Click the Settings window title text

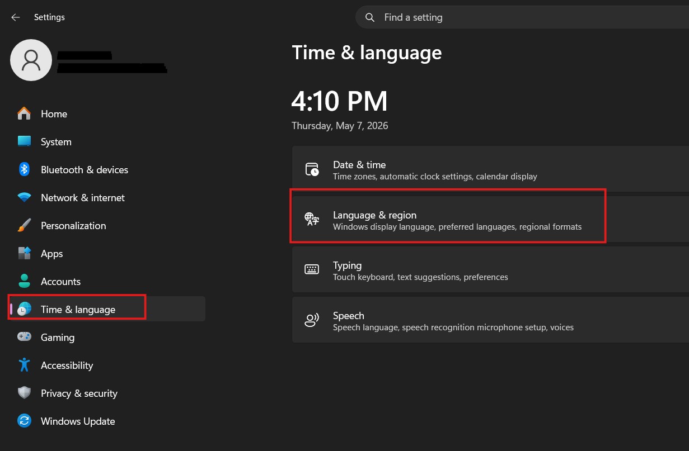pos(49,17)
